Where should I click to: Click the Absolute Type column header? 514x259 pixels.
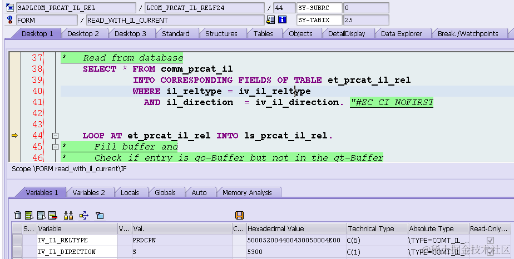[x=438, y=228]
